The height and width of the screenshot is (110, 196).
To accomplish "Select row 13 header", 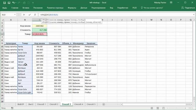I will (2, 56).
